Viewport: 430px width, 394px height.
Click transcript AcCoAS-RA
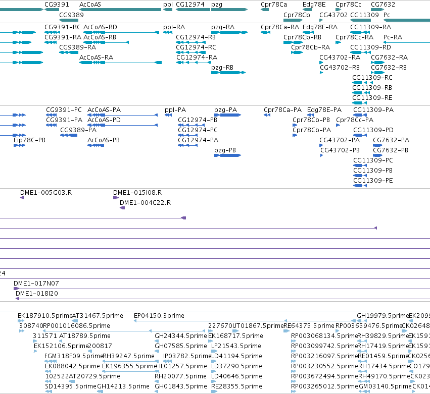point(120,63)
